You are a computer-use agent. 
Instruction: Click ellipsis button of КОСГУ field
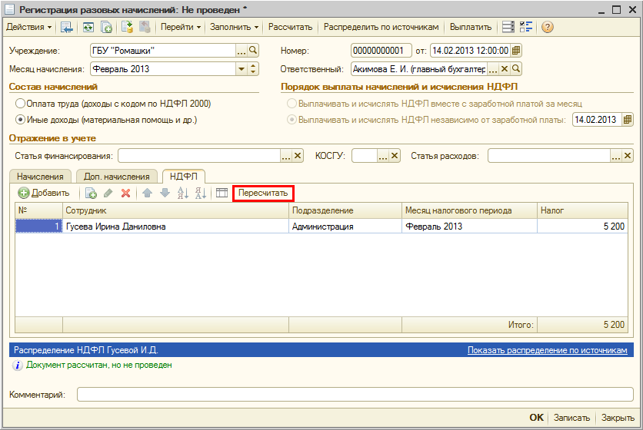click(x=382, y=156)
